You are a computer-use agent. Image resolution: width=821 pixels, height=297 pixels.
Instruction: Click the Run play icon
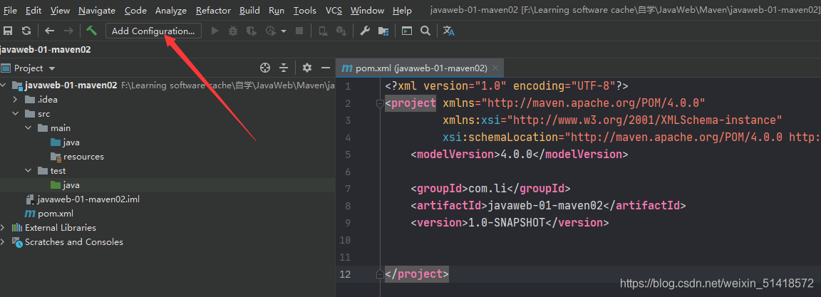click(x=215, y=31)
